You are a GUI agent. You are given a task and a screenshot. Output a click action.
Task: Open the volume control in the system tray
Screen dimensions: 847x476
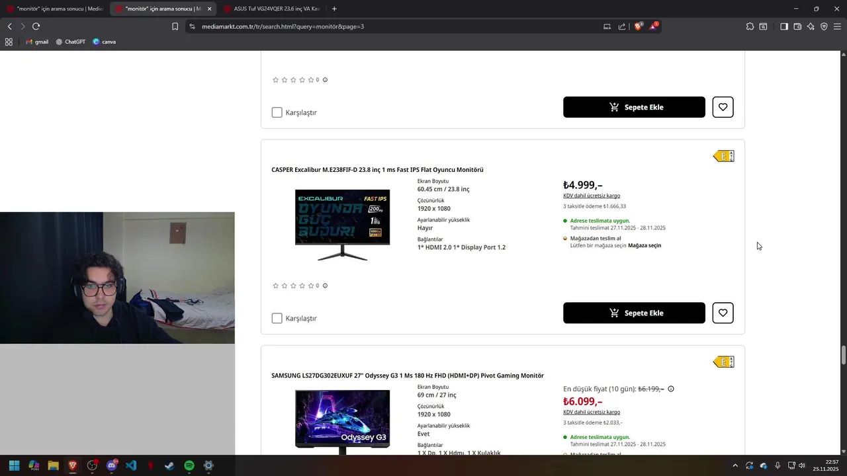[x=802, y=465]
